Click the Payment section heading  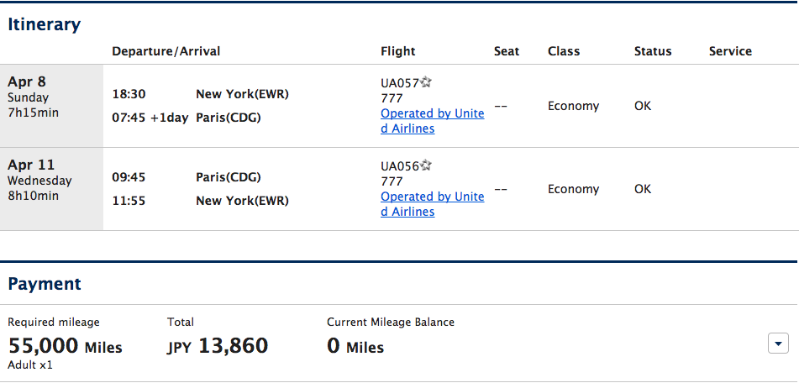click(45, 284)
